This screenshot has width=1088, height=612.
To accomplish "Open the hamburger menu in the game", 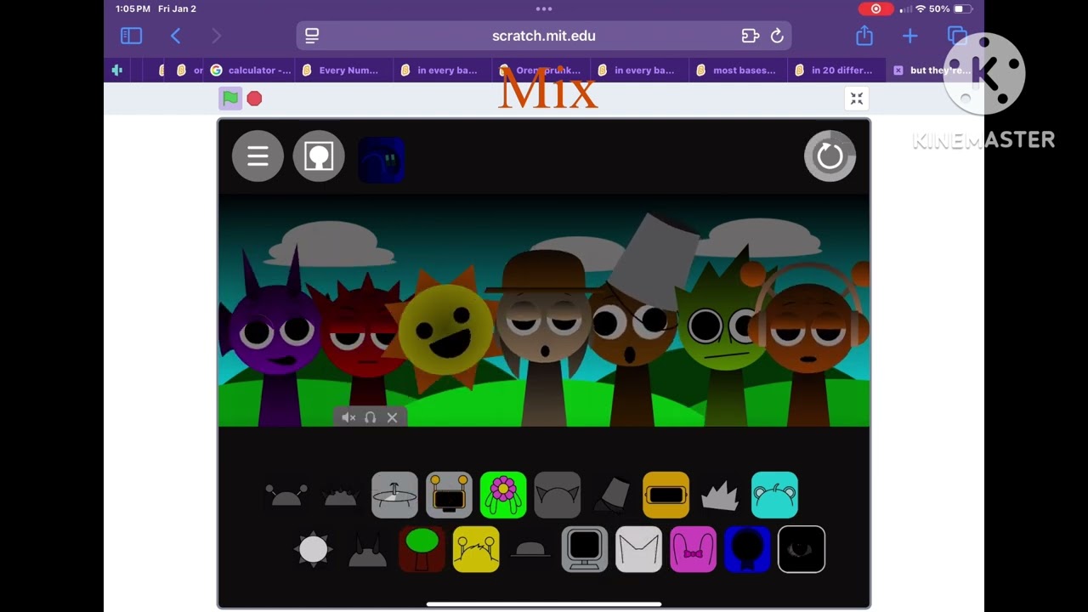I will [258, 156].
